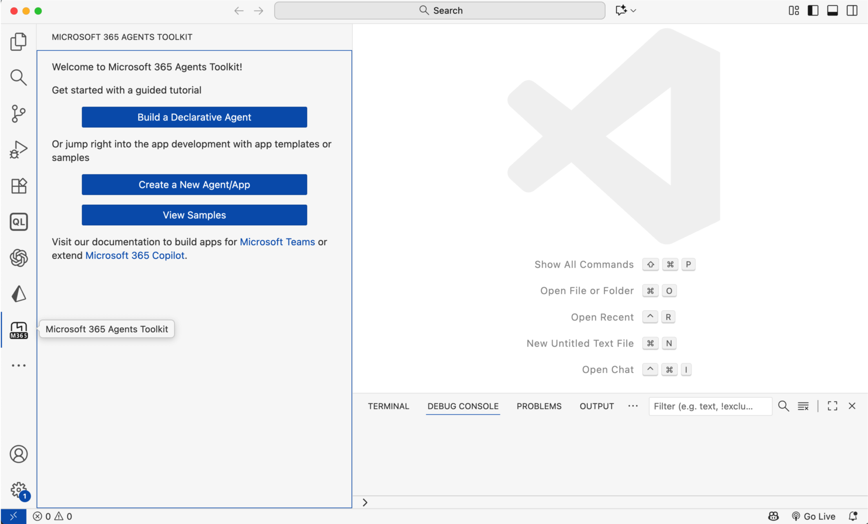Toggle the secondary side bar
Viewport: 868px width, 524px height.
(x=852, y=11)
